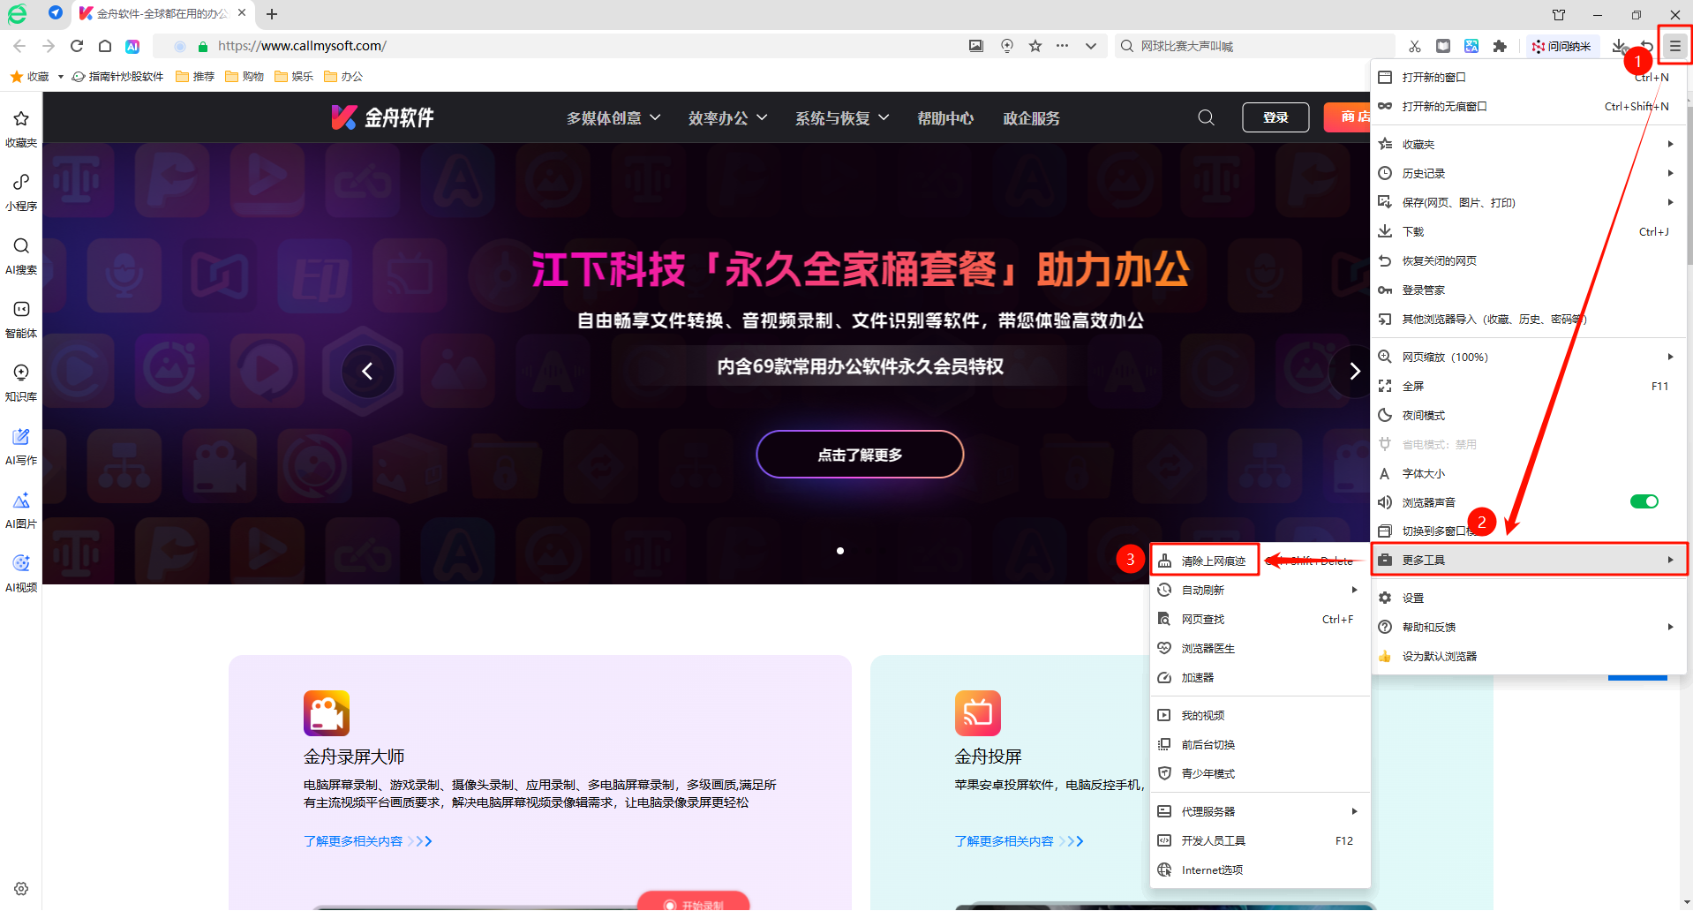Image resolution: width=1693 pixels, height=911 pixels.
Task: Select 清除上网痕迹 from the submenu
Action: (1213, 561)
